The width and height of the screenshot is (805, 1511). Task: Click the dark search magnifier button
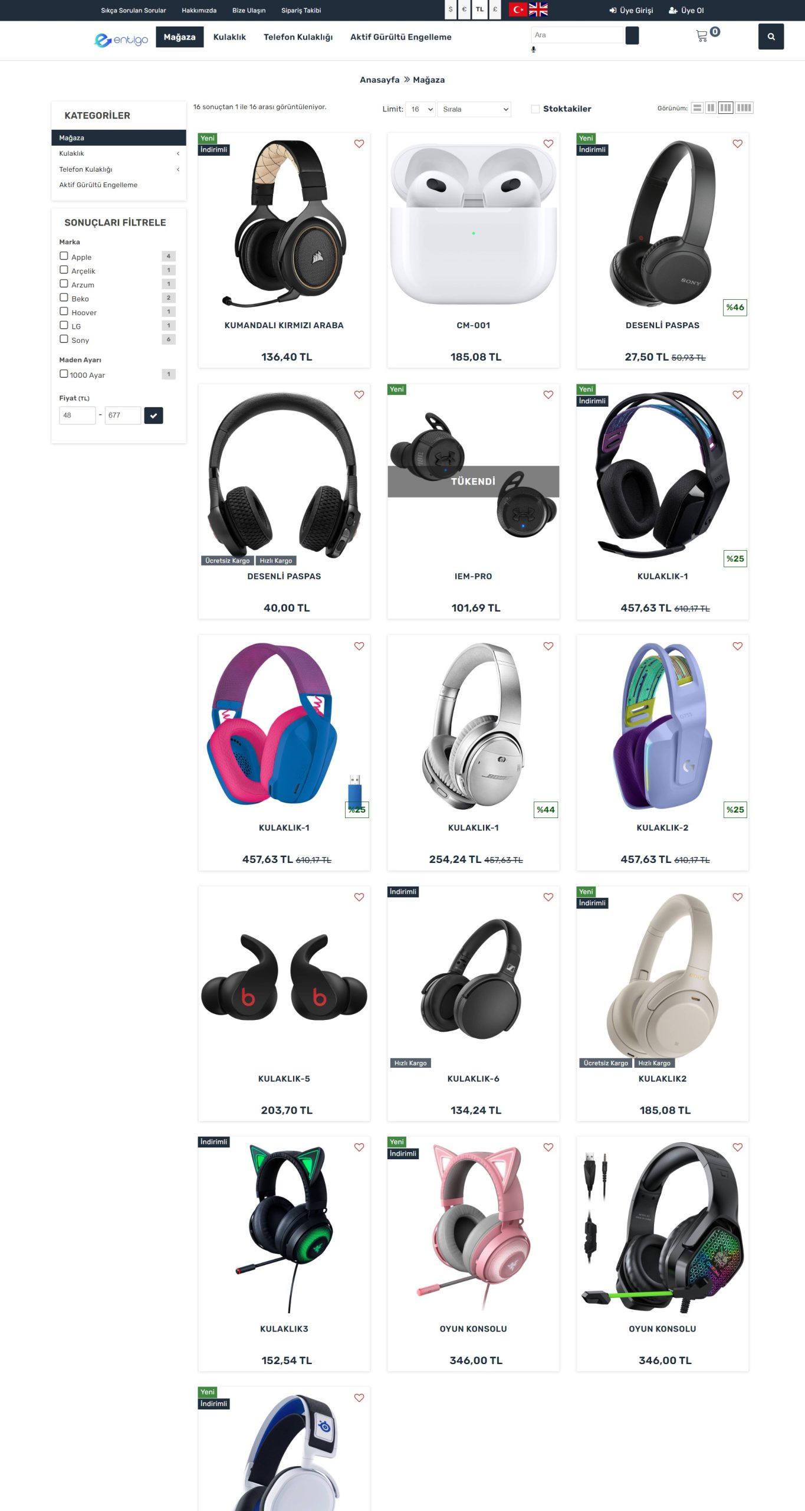click(771, 37)
